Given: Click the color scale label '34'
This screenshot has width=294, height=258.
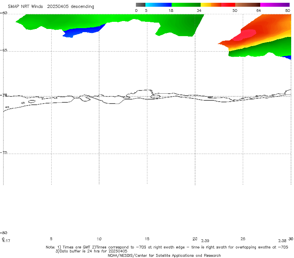Looking at the screenshot, I should [199, 10].
